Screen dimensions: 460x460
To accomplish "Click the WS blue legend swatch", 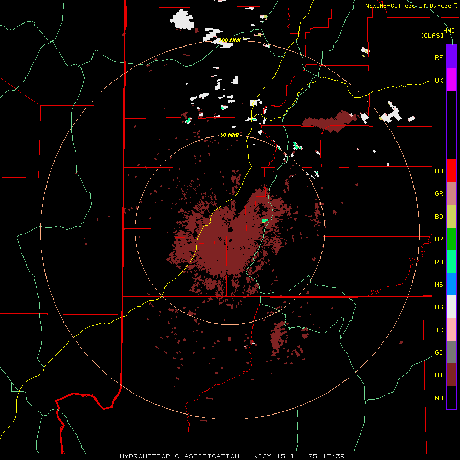I will (451, 284).
